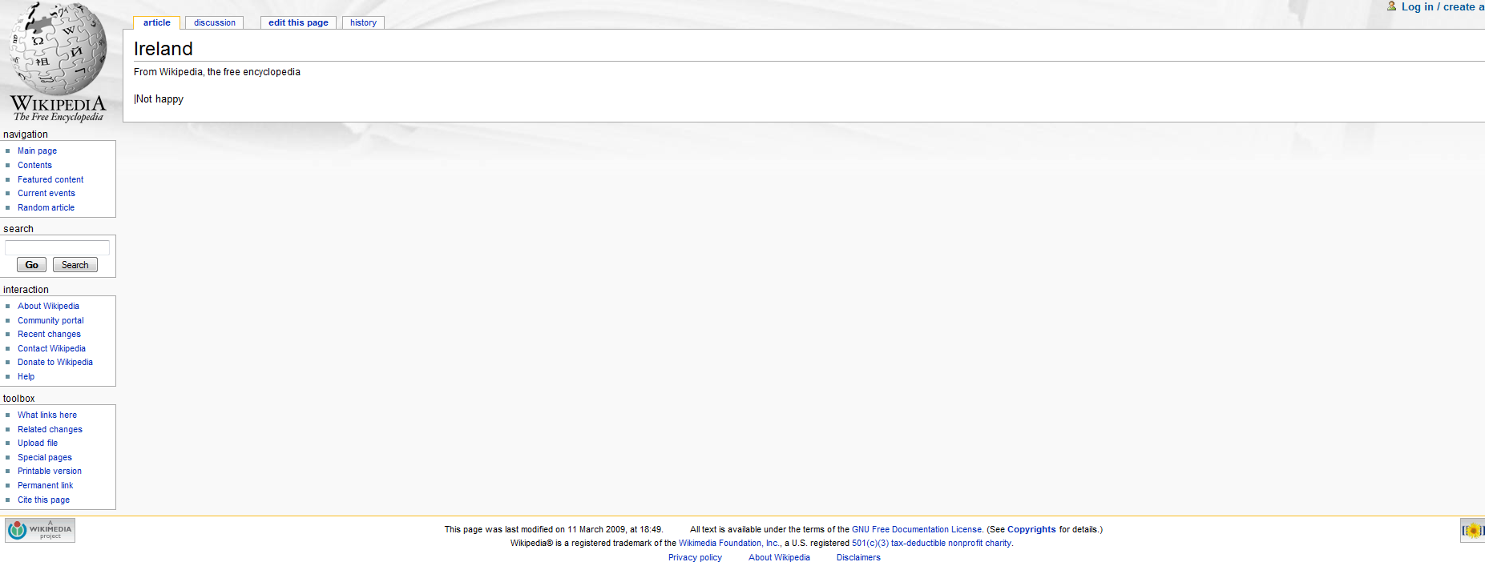Click the 'Not happy' article text
The height and width of the screenshot is (574, 1485).
pos(159,99)
